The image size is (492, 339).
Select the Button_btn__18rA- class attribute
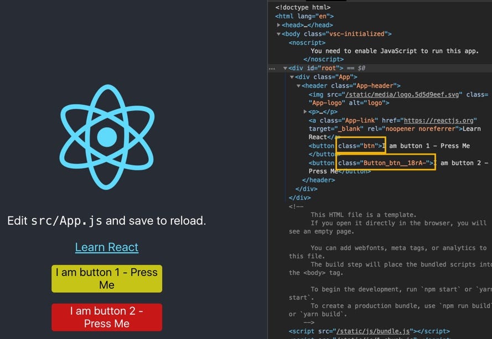click(384, 162)
